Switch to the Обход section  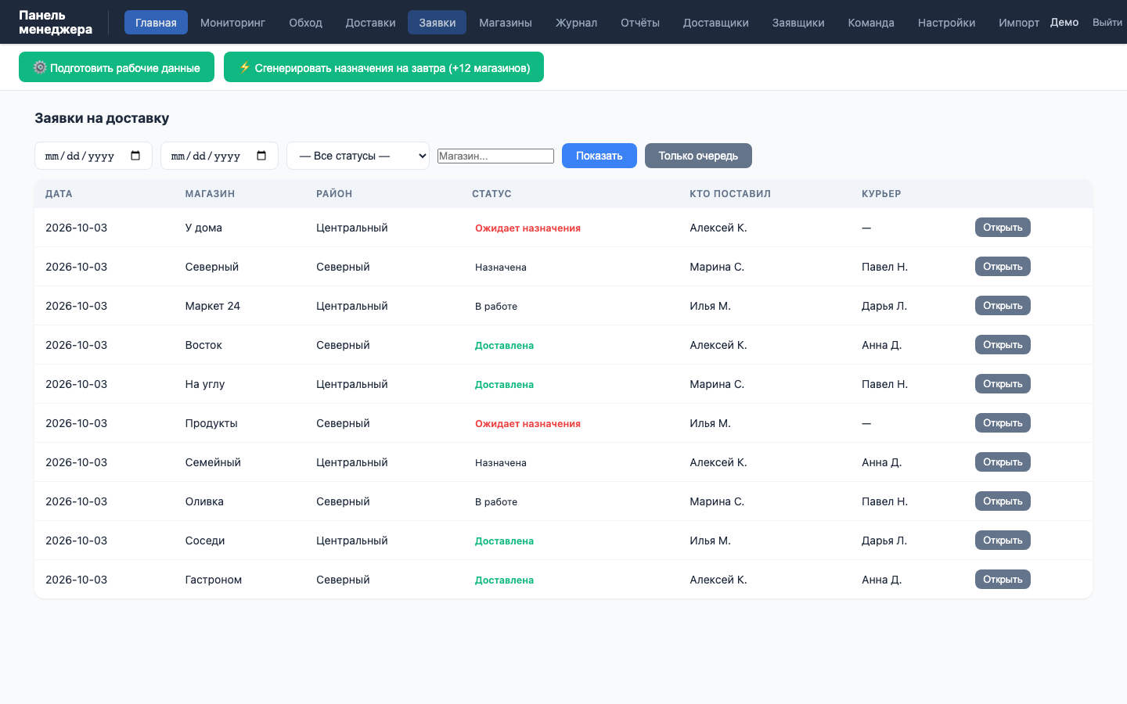pyautogui.click(x=305, y=23)
